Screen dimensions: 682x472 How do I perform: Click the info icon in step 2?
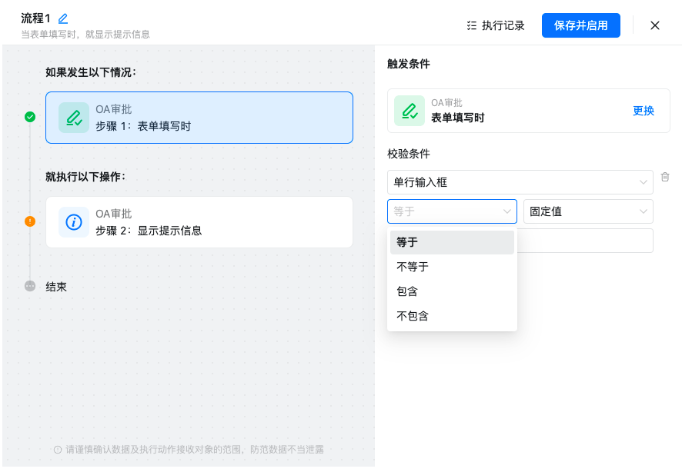click(74, 222)
